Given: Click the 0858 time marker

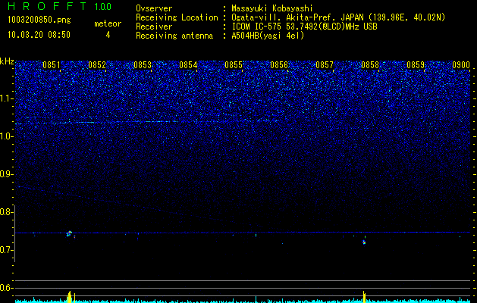Looking at the screenshot, I should pos(370,65).
